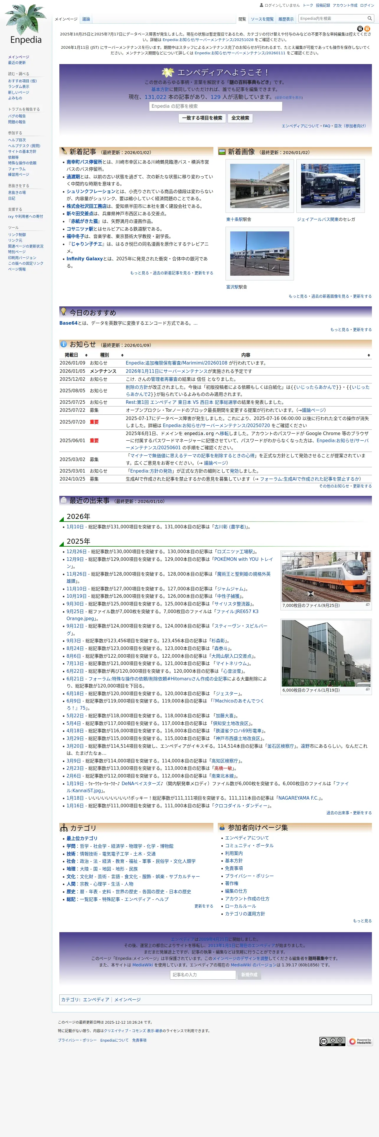
Task: Open the 富沢駅駅舎 photo thumbnail
Action: (259, 253)
